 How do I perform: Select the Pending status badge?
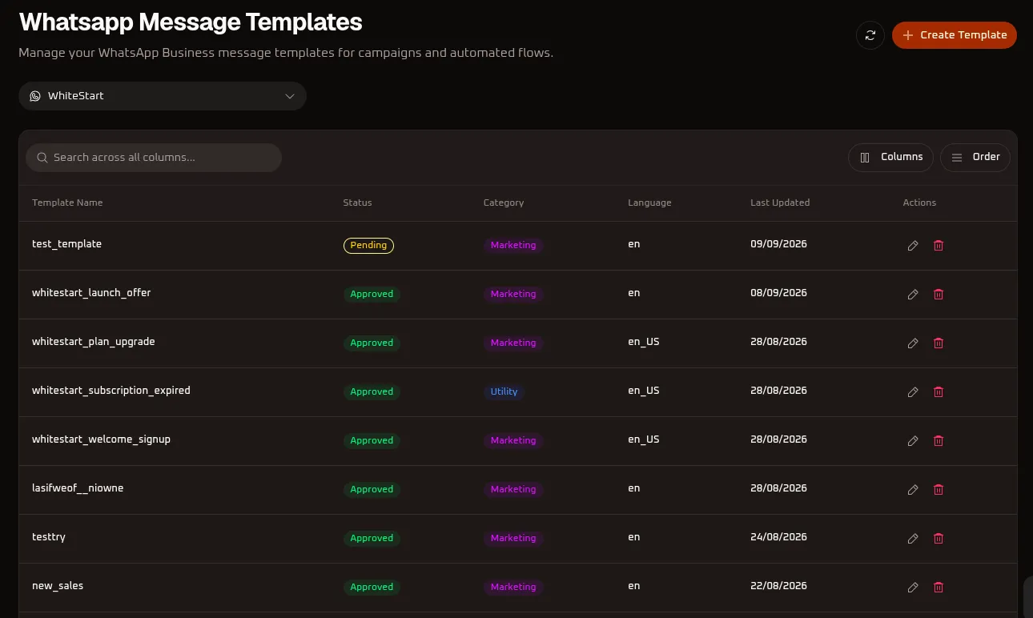pyautogui.click(x=368, y=246)
